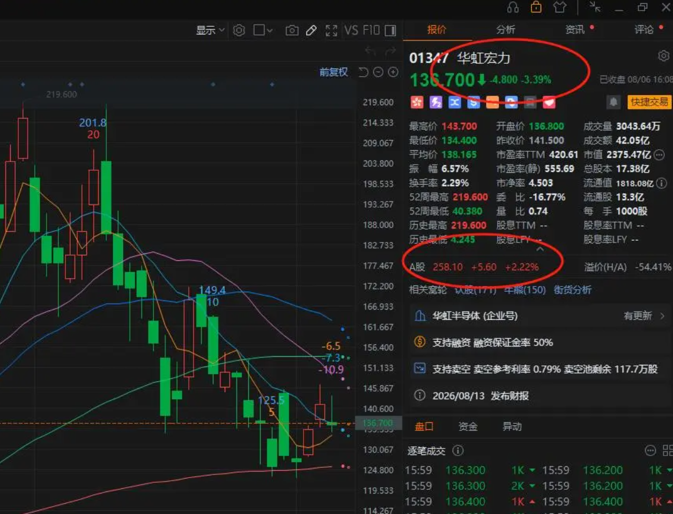Click the 历史最低 4.245 value

pyautogui.click(x=463, y=239)
